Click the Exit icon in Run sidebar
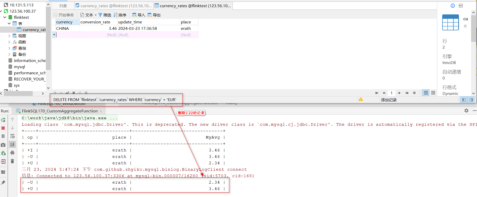 click(x=3, y=162)
